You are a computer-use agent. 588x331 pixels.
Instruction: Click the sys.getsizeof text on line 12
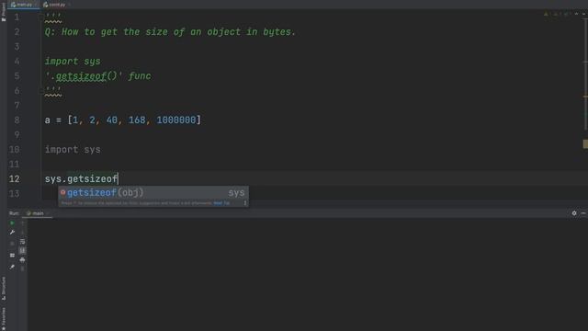81,178
